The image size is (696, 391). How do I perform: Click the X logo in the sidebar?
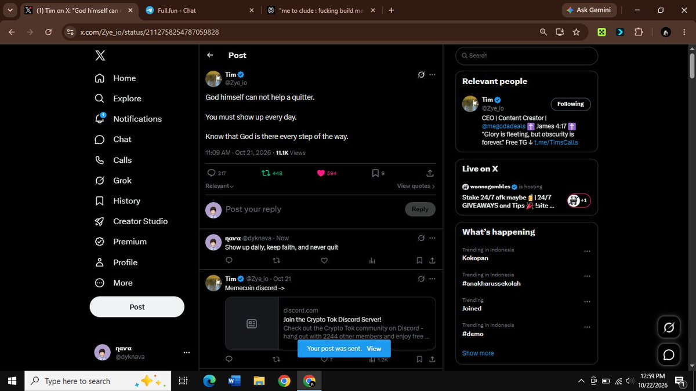pos(100,56)
